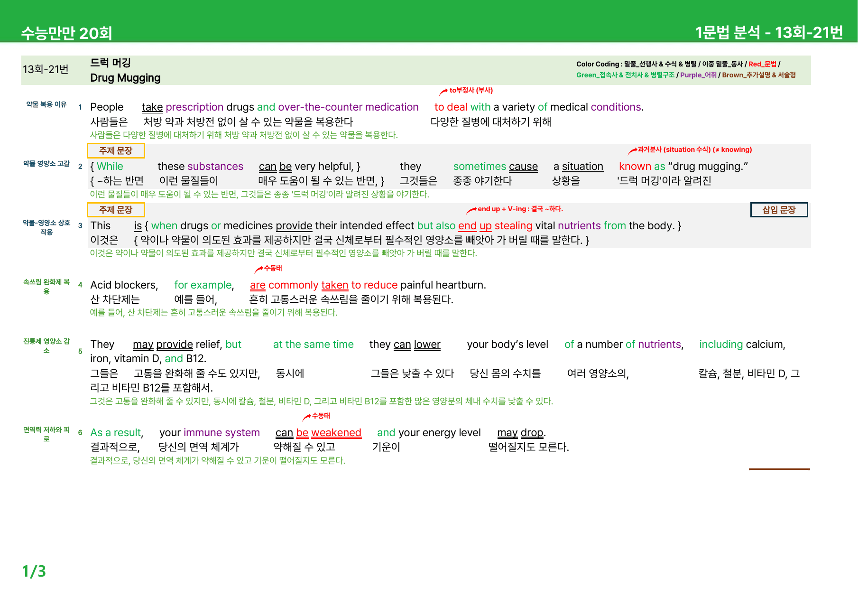Click the Korean title '드럭 머깅'
This screenshot has width=858, height=607.
111,63
